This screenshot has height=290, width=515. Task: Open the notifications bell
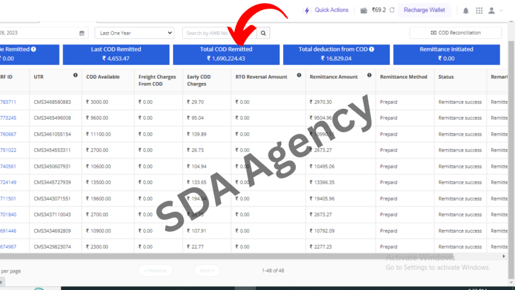tap(466, 11)
